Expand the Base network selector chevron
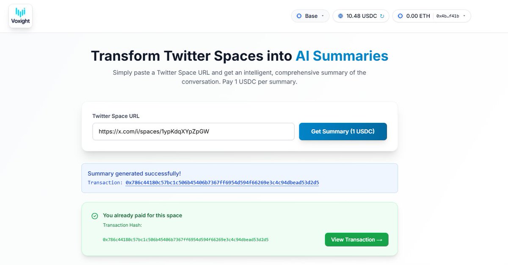Screen dimensions: 508x265 [x=323, y=16]
